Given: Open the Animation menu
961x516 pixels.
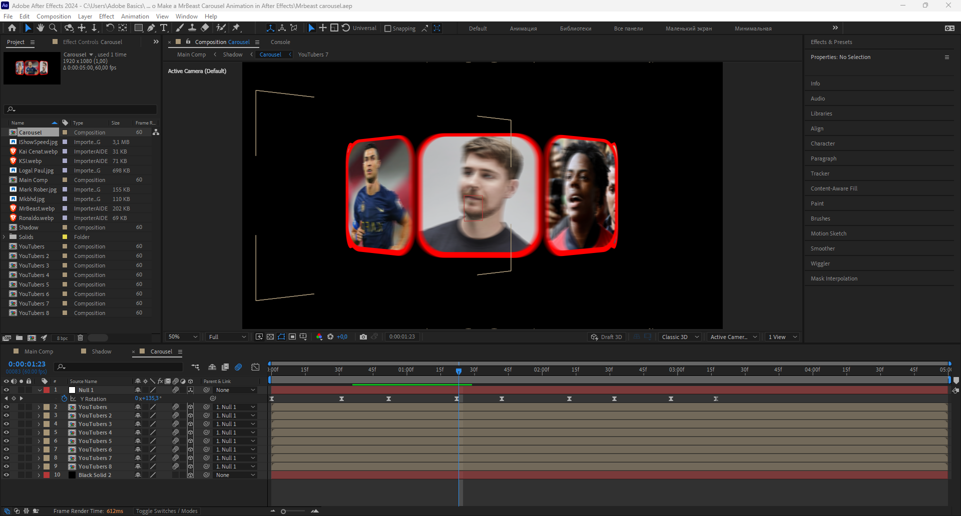Looking at the screenshot, I should point(135,16).
